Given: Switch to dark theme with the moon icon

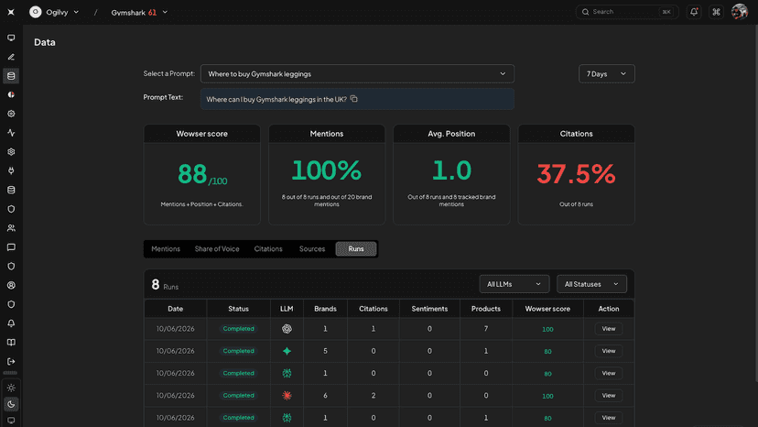Looking at the screenshot, I should 11,404.
